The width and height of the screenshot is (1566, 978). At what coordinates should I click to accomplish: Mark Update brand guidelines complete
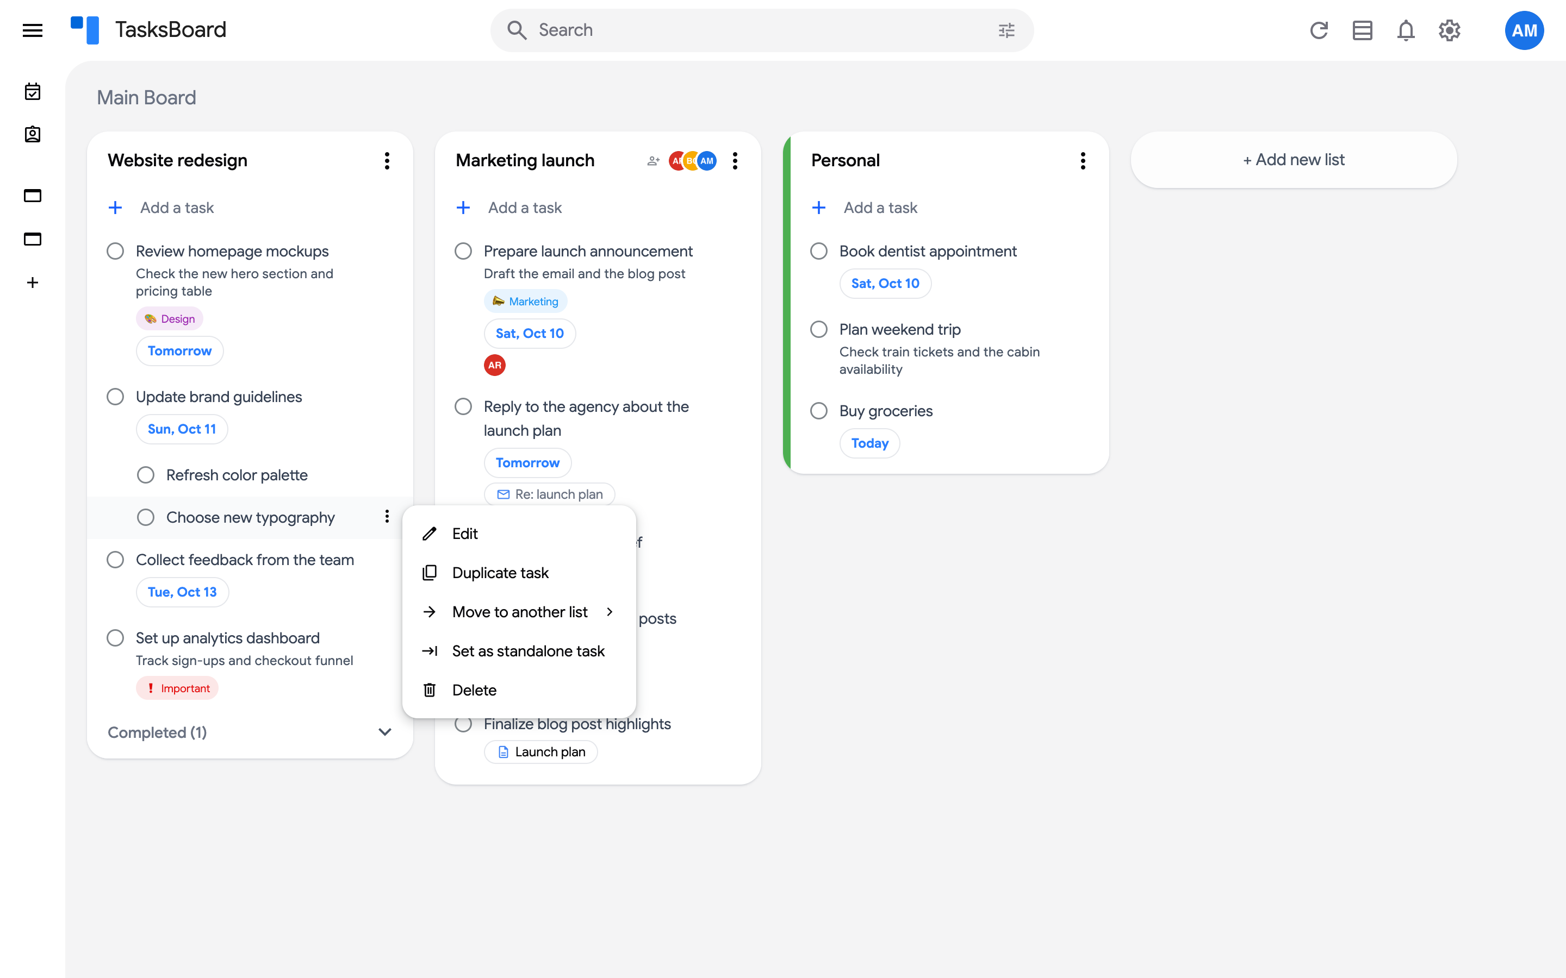coord(115,397)
